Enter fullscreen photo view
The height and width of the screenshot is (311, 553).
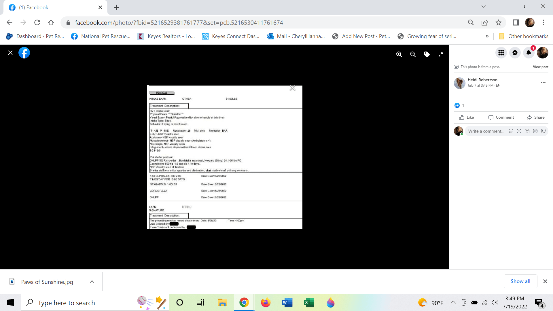pyautogui.click(x=440, y=54)
